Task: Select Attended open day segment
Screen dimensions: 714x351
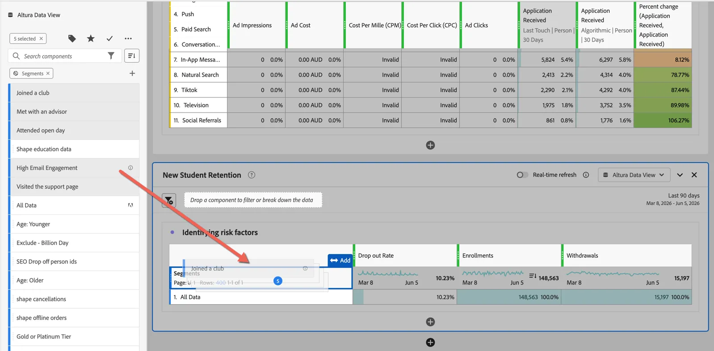Action: coord(74,130)
